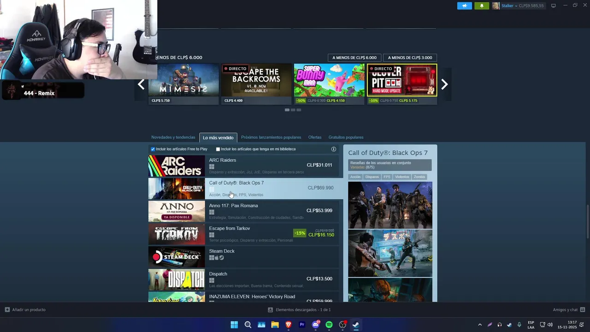Open wallet balance CLP$9.585,55

pos(531,6)
